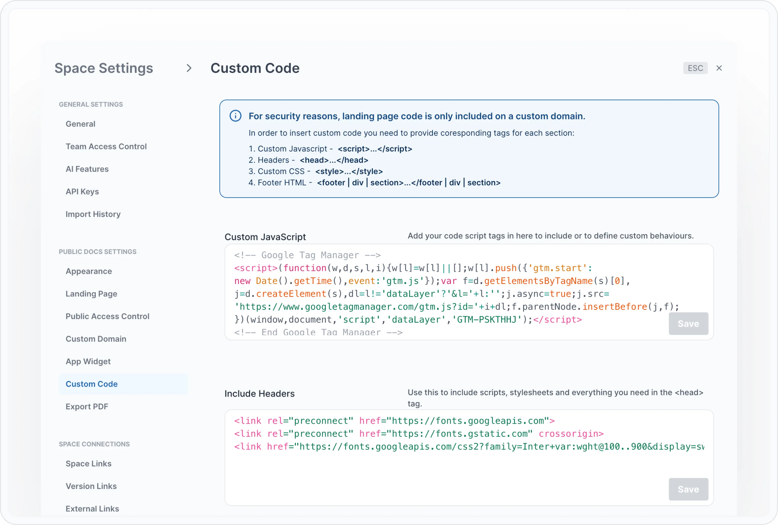Go to AI Features
This screenshot has width=778, height=525.
pos(87,169)
